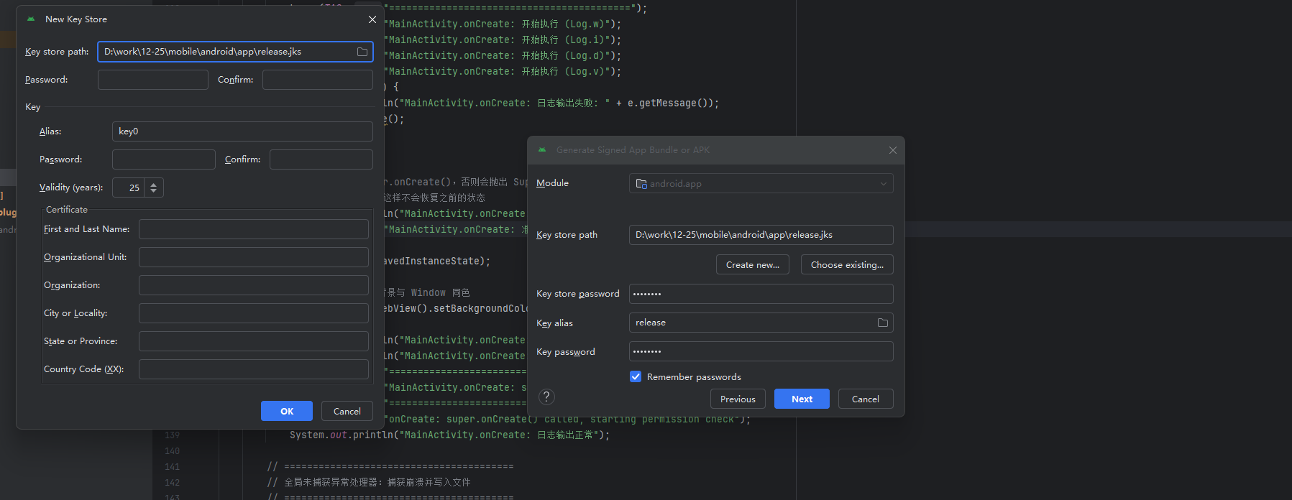Focus the Key section Password field
The image size is (1292, 500).
164,159
